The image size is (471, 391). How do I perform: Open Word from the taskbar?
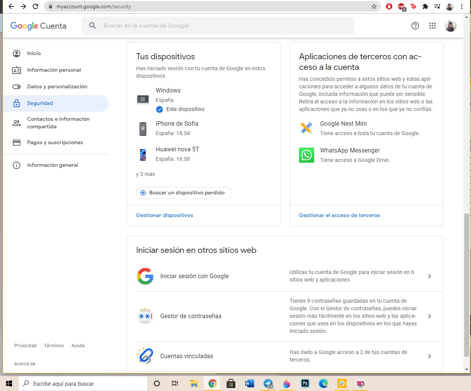tap(249, 383)
